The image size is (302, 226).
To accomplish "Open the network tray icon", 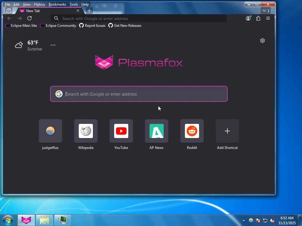I will tap(265, 220).
